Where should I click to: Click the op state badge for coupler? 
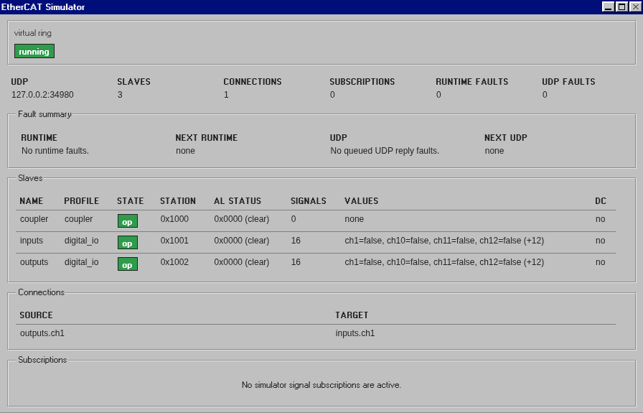click(127, 221)
